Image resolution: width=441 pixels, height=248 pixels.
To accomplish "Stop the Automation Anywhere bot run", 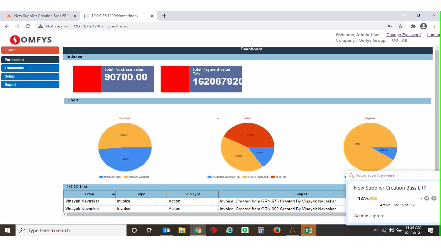I will (x=434, y=198).
